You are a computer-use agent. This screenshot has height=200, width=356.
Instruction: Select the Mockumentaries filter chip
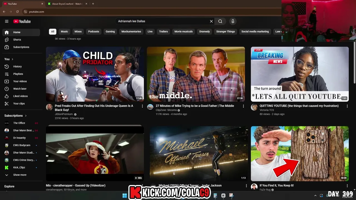(131, 32)
